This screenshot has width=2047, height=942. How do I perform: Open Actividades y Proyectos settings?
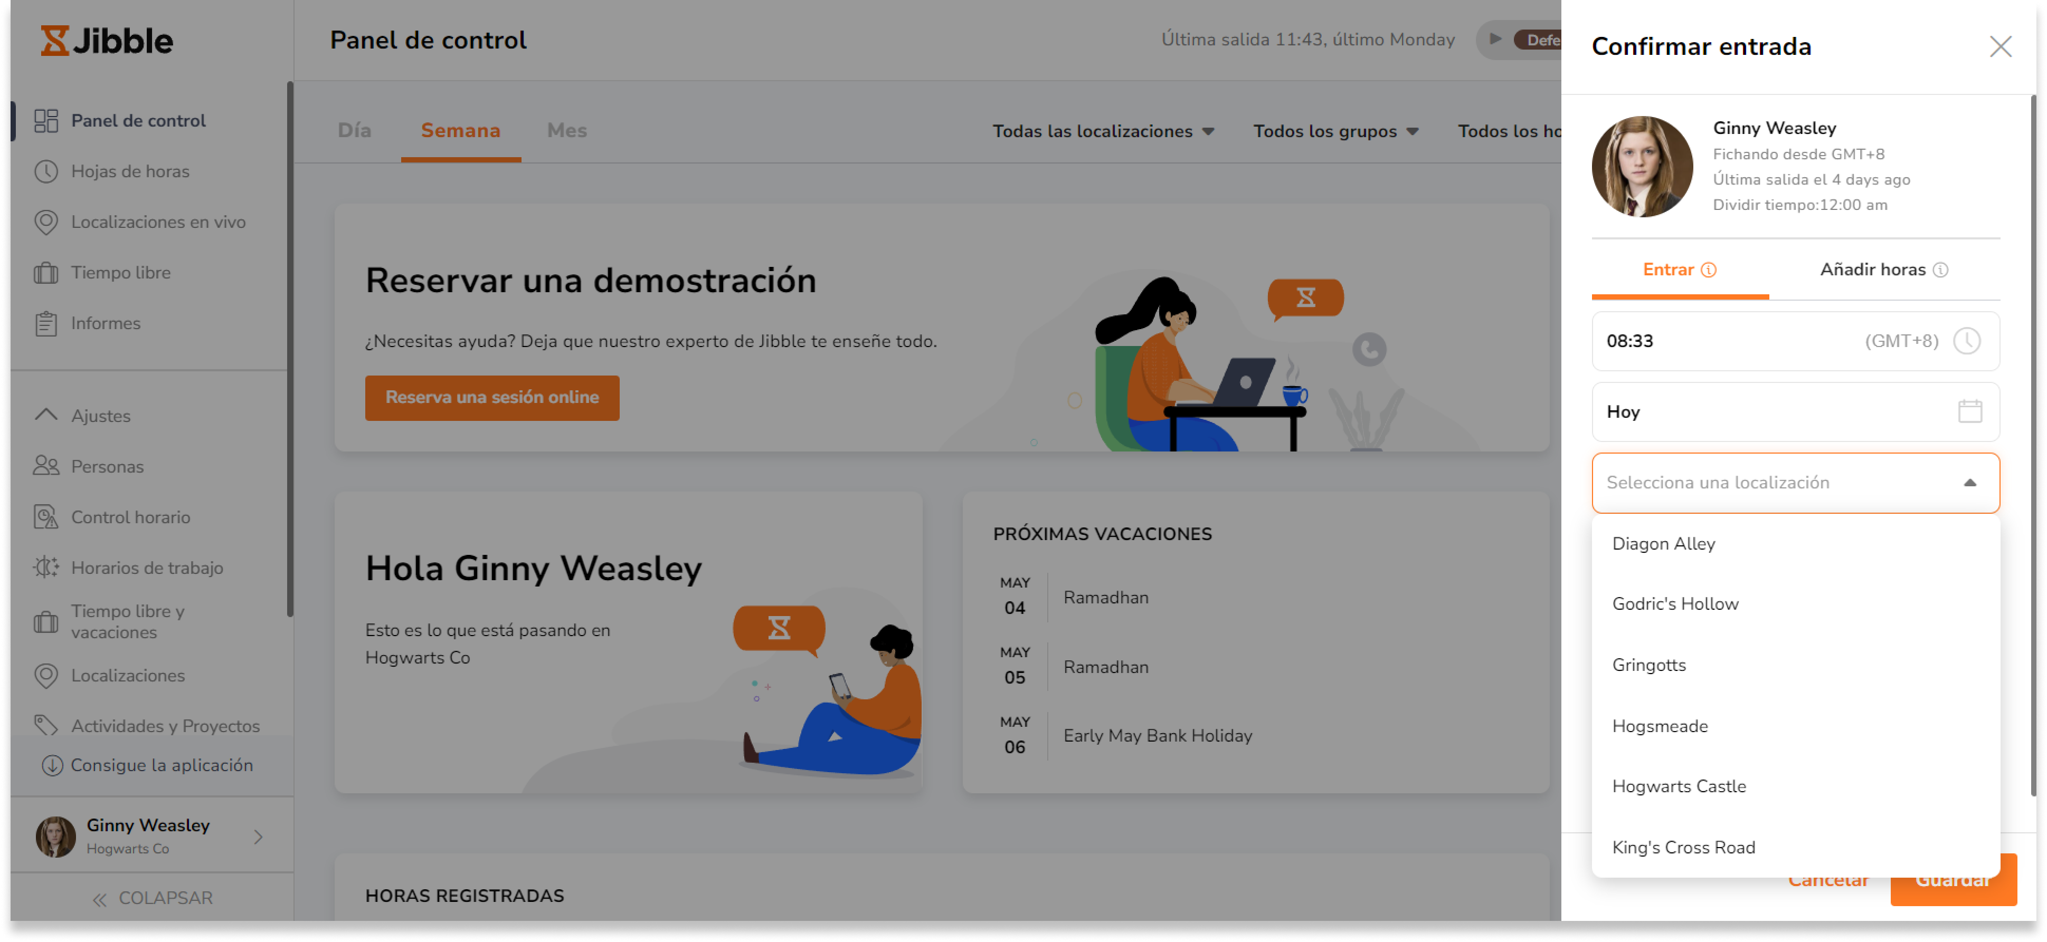165,726
